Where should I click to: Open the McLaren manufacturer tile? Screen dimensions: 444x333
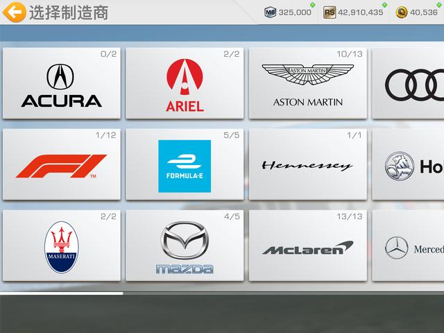click(x=307, y=247)
